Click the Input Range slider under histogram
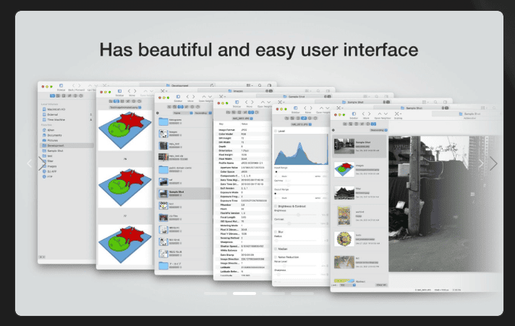The width and height of the screenshot is (515, 326). (301, 172)
